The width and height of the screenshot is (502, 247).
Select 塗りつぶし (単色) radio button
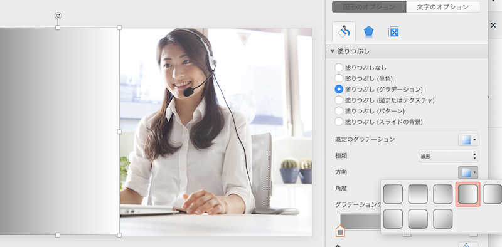[x=339, y=78]
